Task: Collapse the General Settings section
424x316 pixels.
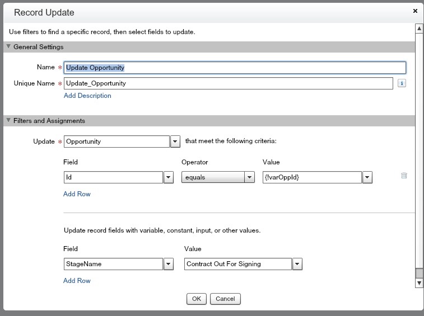Action: [x=8, y=47]
